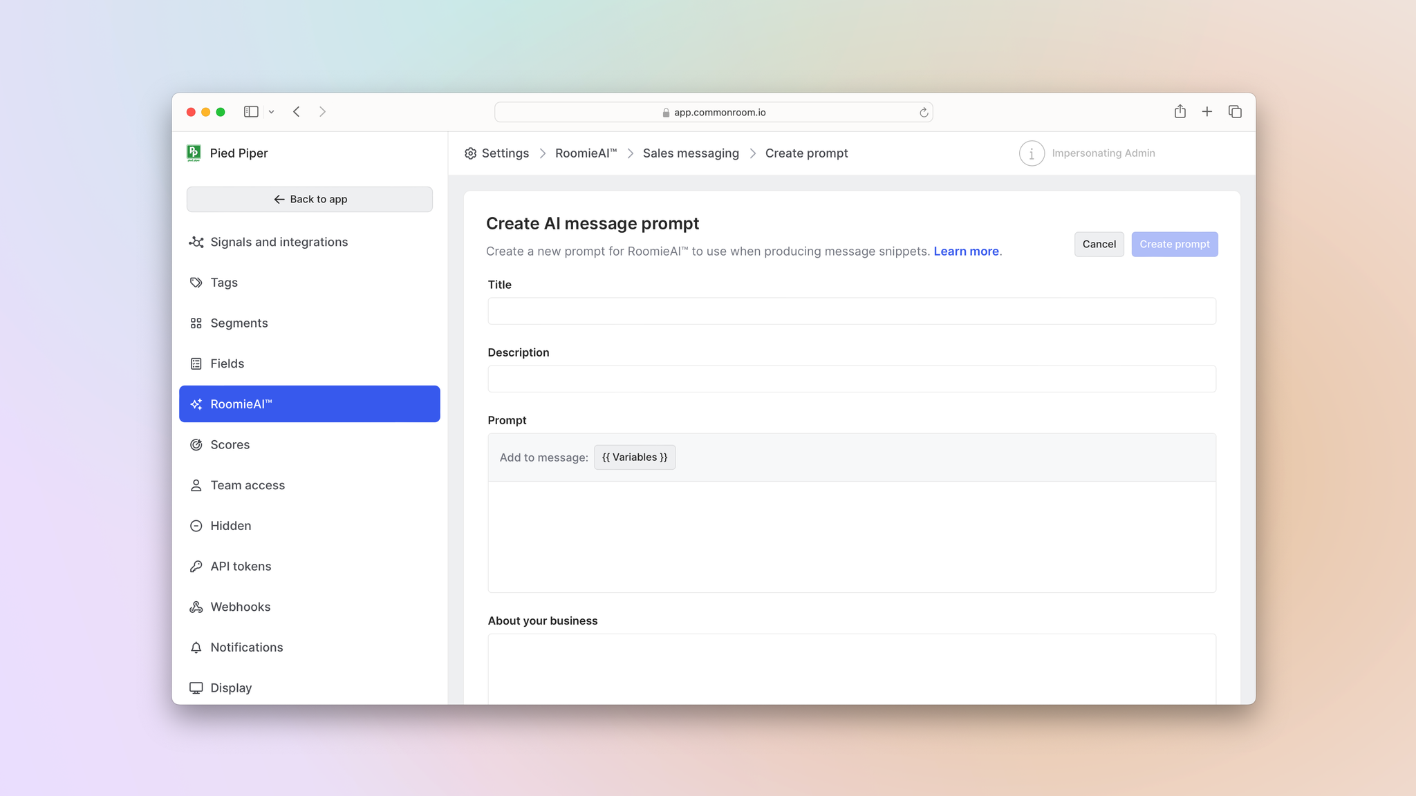1416x796 pixels.
Task: Toggle the browser sidebar icon
Action: 251,112
